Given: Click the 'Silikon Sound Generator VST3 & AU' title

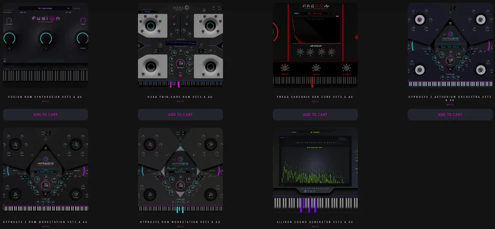Looking at the screenshot, I should click(x=315, y=222).
